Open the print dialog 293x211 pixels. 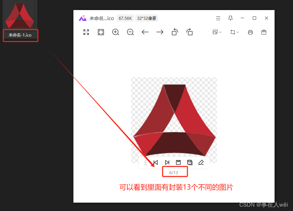coord(250,32)
